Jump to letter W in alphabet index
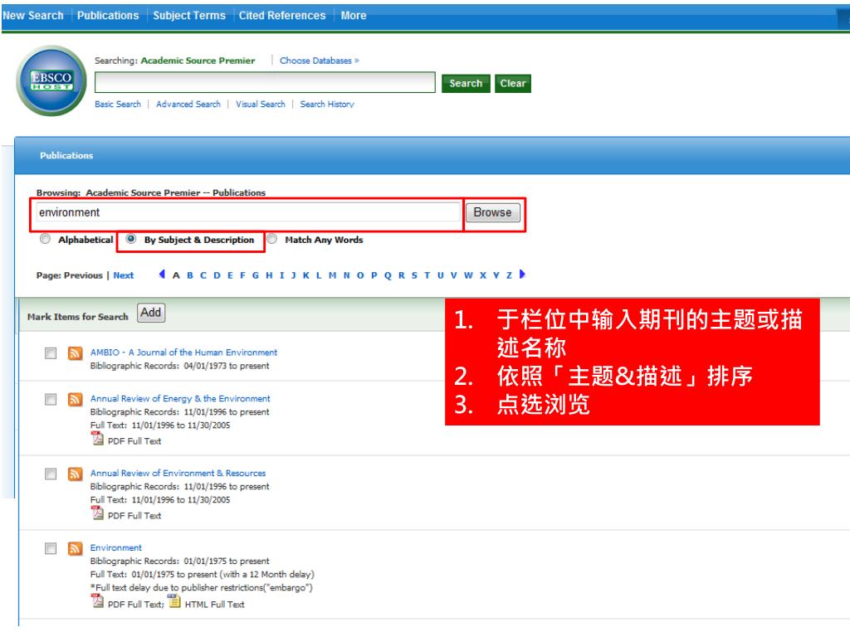This screenshot has width=850, height=637. coord(468,275)
